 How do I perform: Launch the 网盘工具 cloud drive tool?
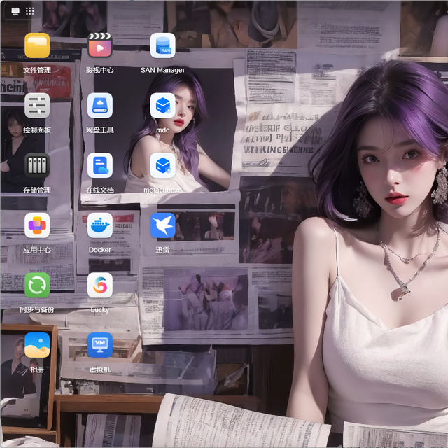(x=100, y=106)
